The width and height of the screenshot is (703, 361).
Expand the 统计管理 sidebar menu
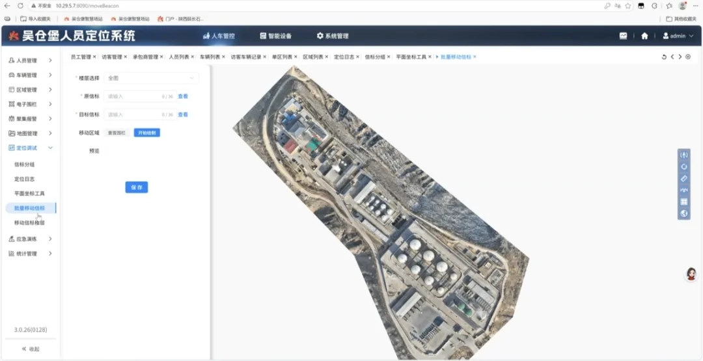[31, 254]
